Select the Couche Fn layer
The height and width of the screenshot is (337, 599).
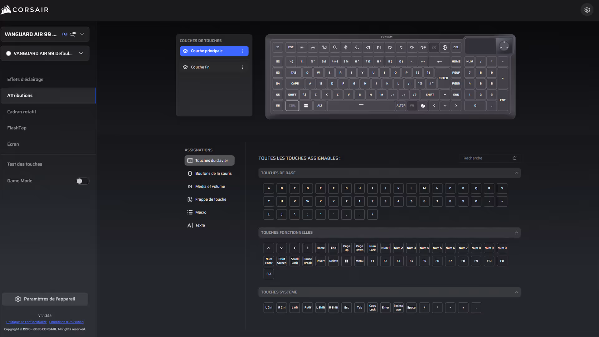[x=214, y=67]
